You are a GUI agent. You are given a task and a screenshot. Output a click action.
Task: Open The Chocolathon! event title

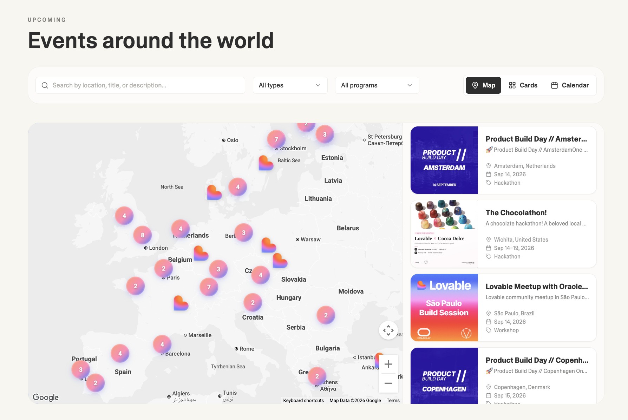(x=516, y=213)
